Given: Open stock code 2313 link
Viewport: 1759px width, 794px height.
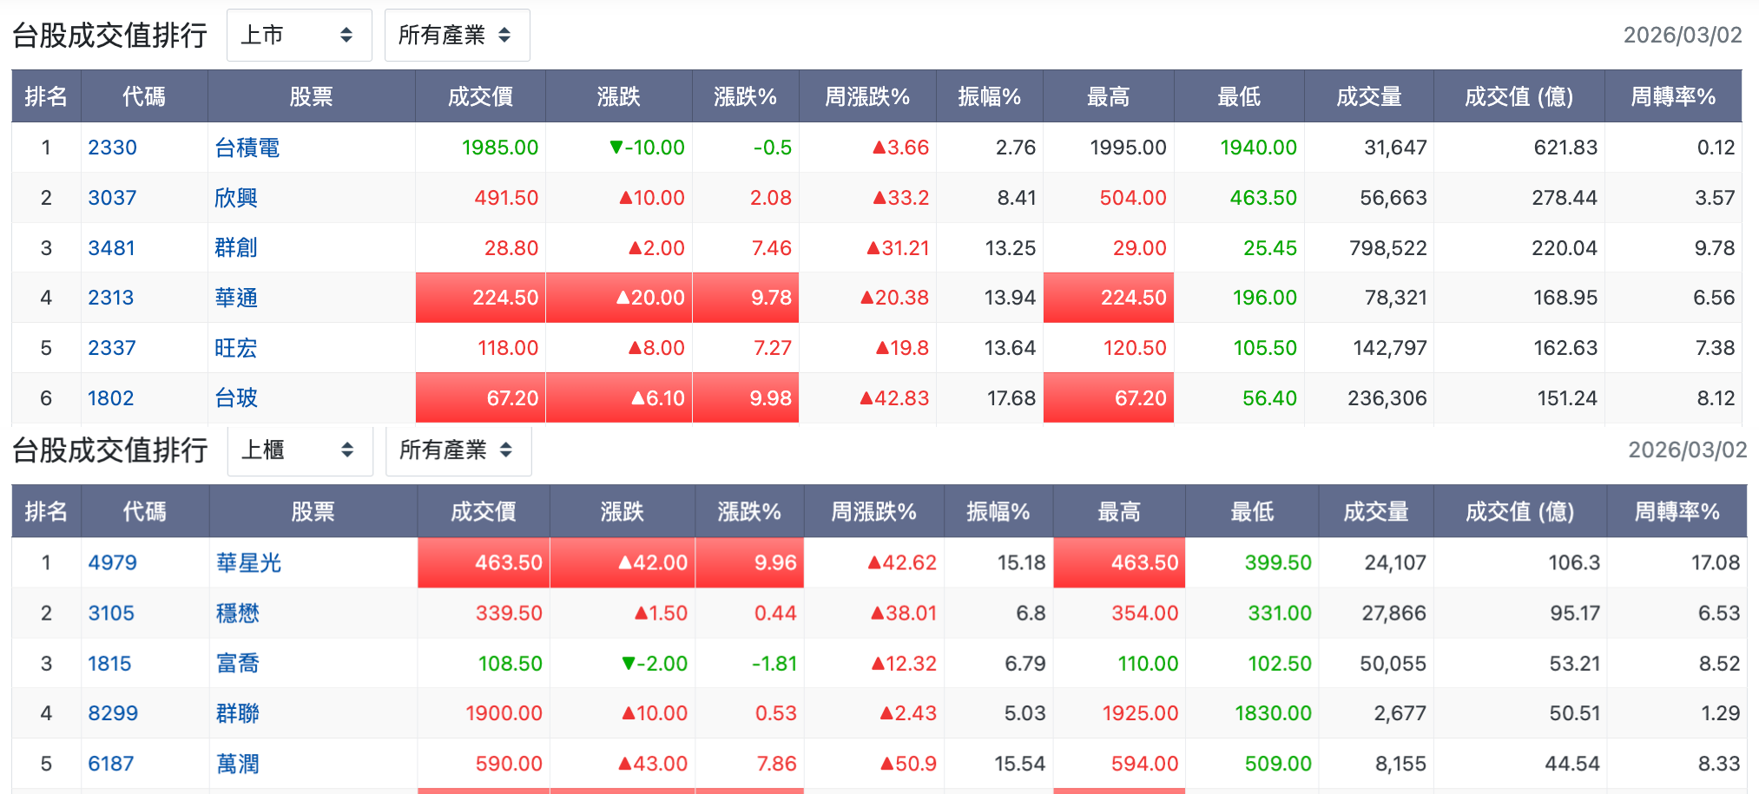Looking at the screenshot, I should click(111, 298).
